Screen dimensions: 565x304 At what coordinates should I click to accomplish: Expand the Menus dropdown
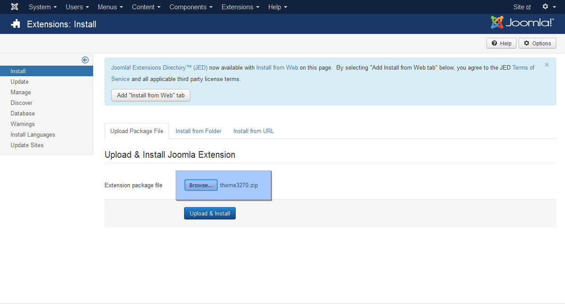pos(110,7)
